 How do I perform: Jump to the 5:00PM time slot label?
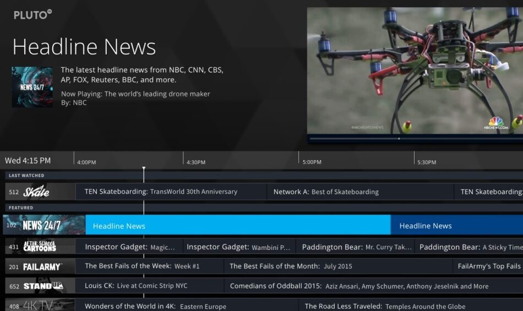(x=312, y=162)
